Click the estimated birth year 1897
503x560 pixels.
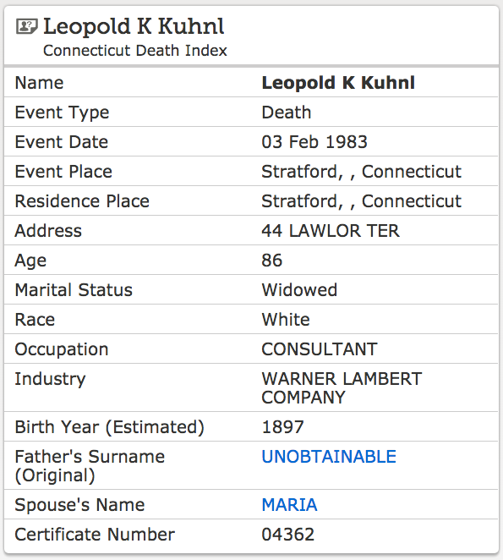[282, 427]
